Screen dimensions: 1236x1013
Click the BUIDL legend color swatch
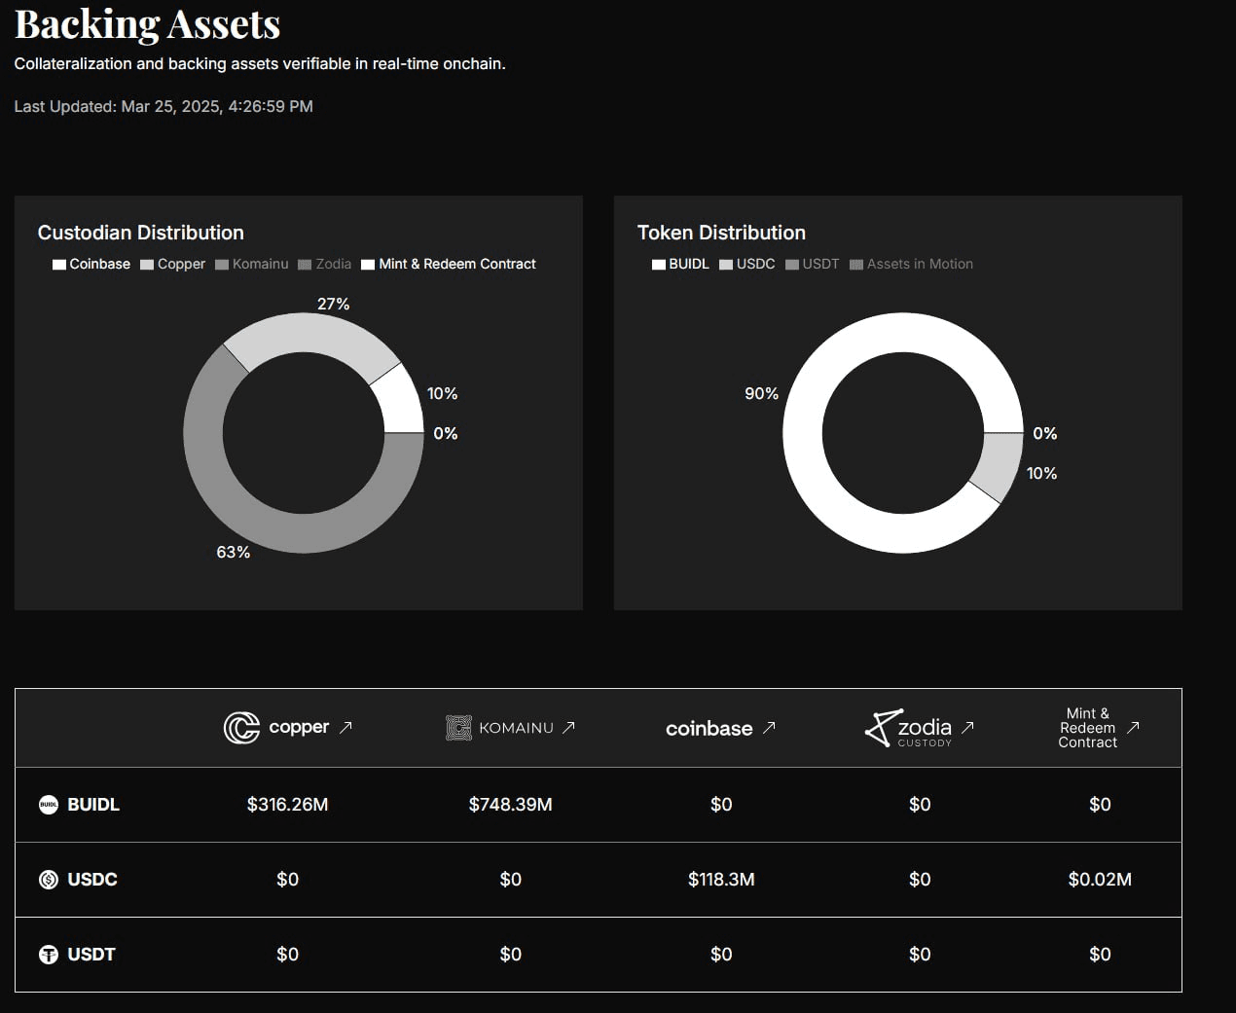[659, 265]
